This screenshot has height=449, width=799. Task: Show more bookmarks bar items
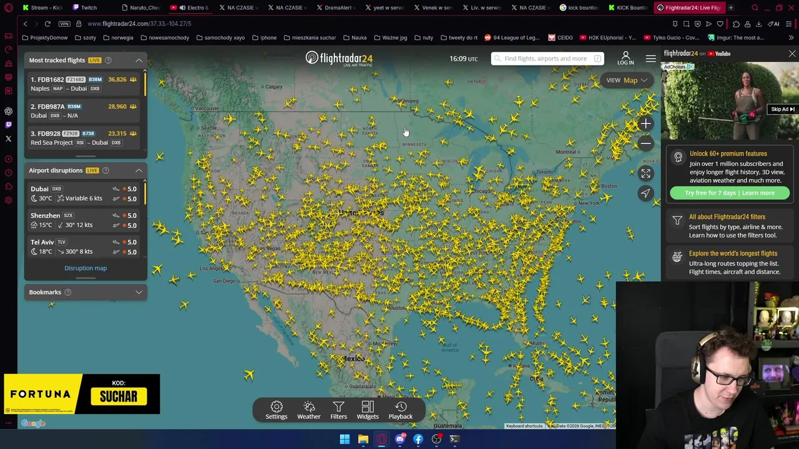click(792, 37)
